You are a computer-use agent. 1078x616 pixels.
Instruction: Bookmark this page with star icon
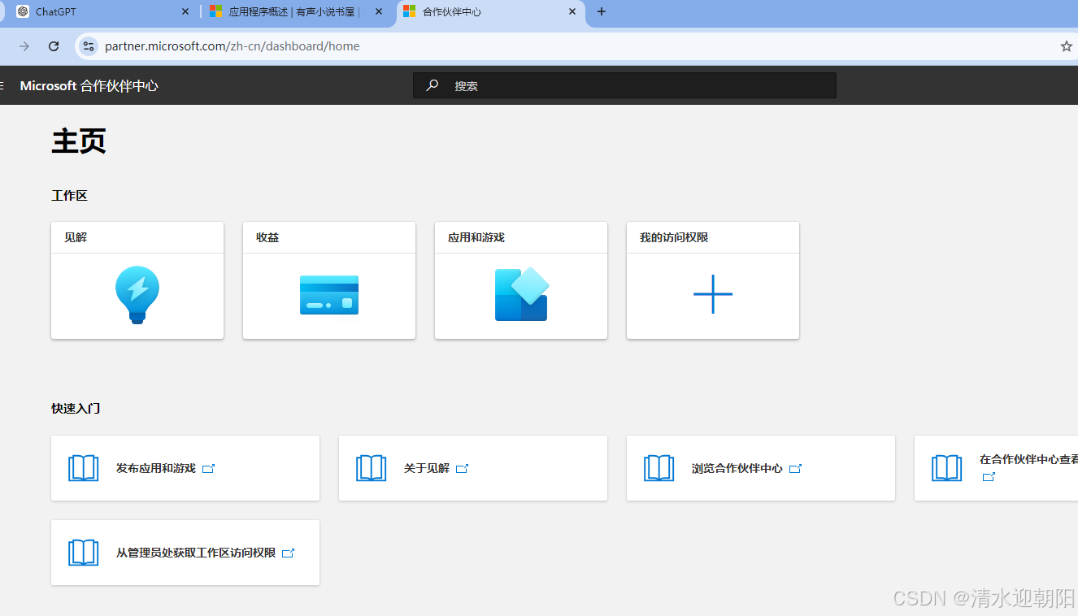coord(1066,46)
